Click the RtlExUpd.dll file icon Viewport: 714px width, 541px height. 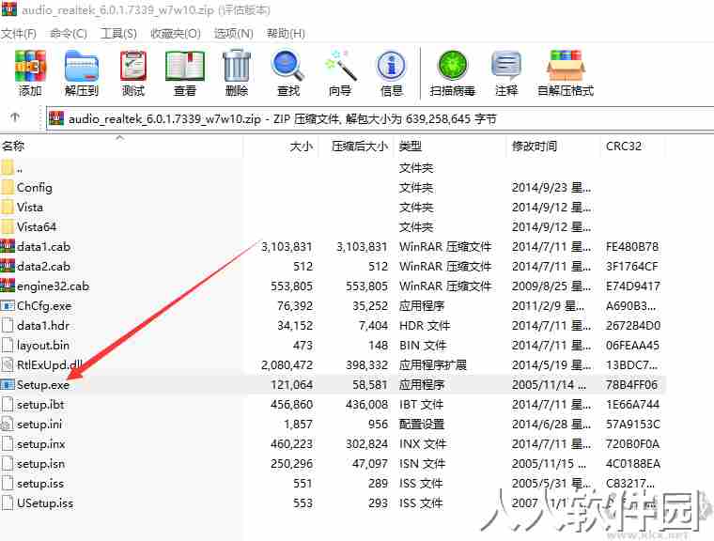pos(8,364)
